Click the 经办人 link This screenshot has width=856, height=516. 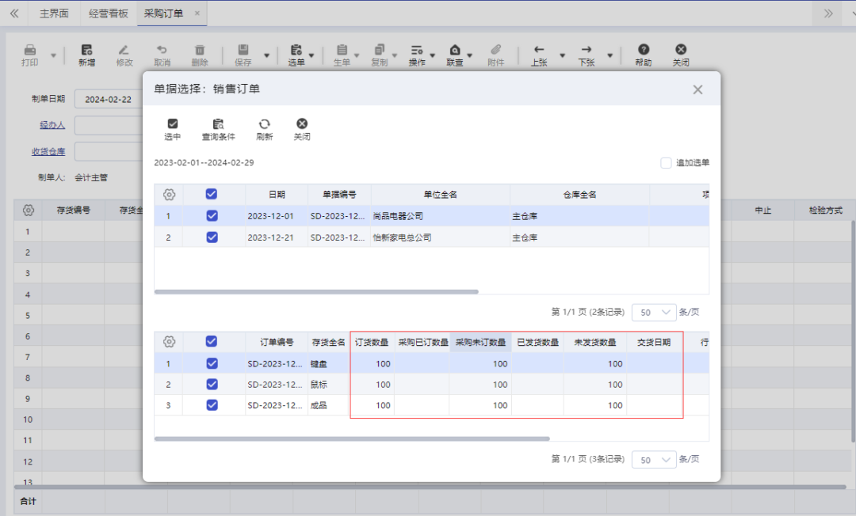coord(52,124)
